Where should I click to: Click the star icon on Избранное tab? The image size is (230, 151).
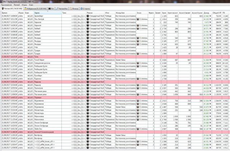coord(26,8)
